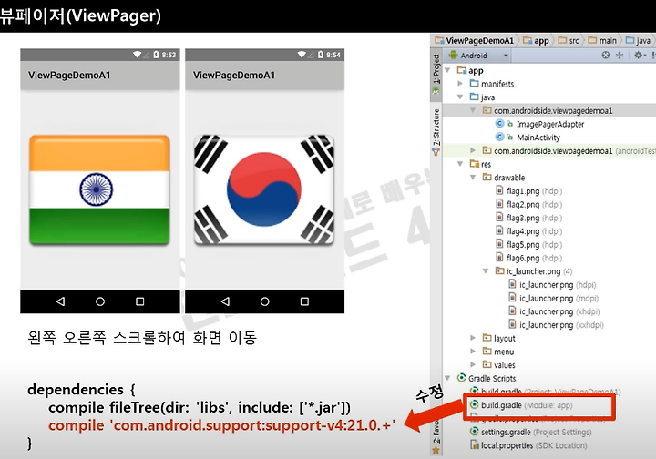Image resolution: width=656 pixels, height=459 pixels.
Task: Click the collapse-all icon in project toolbar
Action: (620, 55)
